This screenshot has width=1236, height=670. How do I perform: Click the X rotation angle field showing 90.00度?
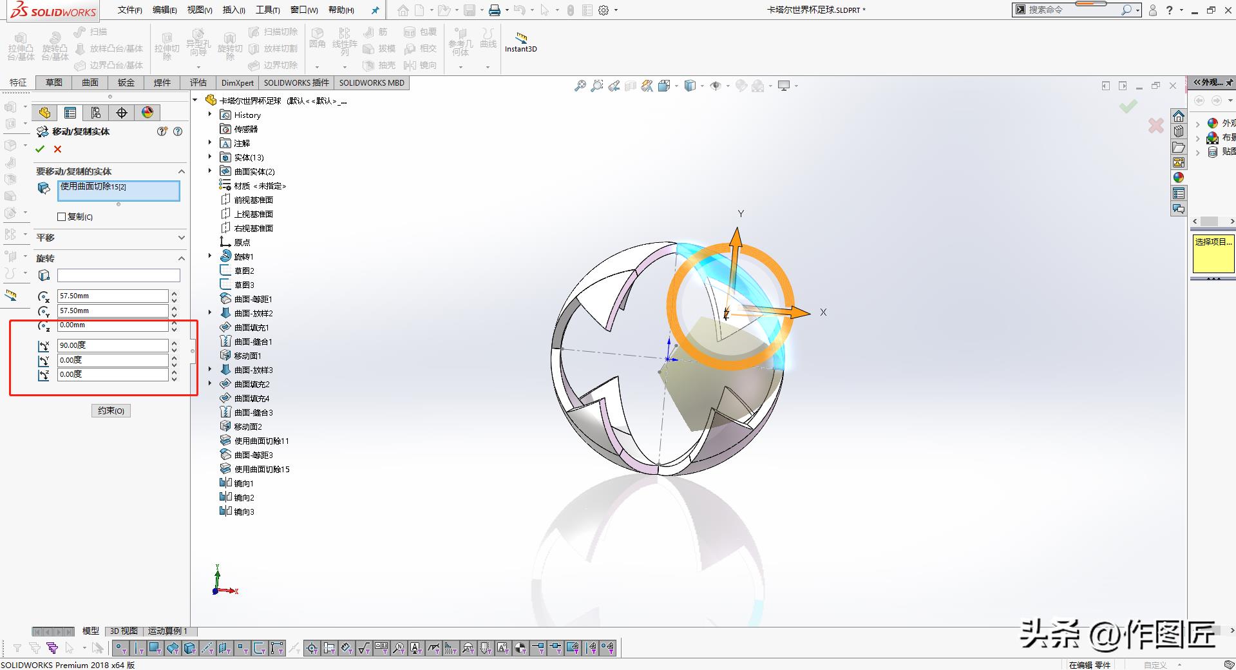[x=113, y=345]
